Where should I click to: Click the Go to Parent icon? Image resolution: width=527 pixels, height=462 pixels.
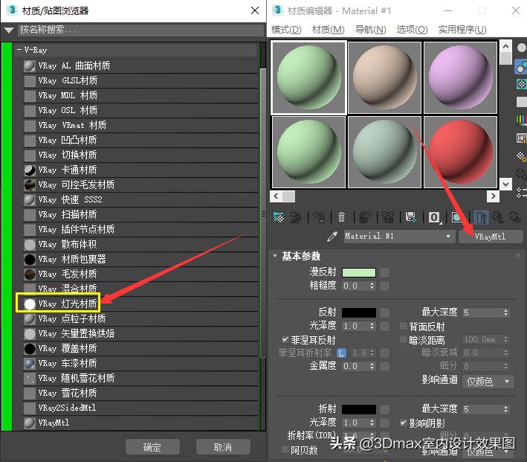click(x=498, y=217)
